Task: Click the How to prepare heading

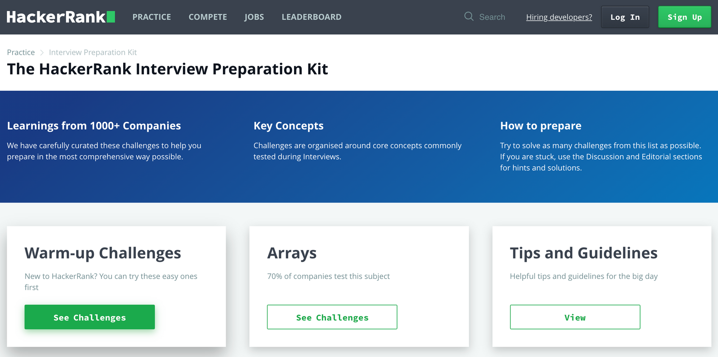Action: [541, 126]
